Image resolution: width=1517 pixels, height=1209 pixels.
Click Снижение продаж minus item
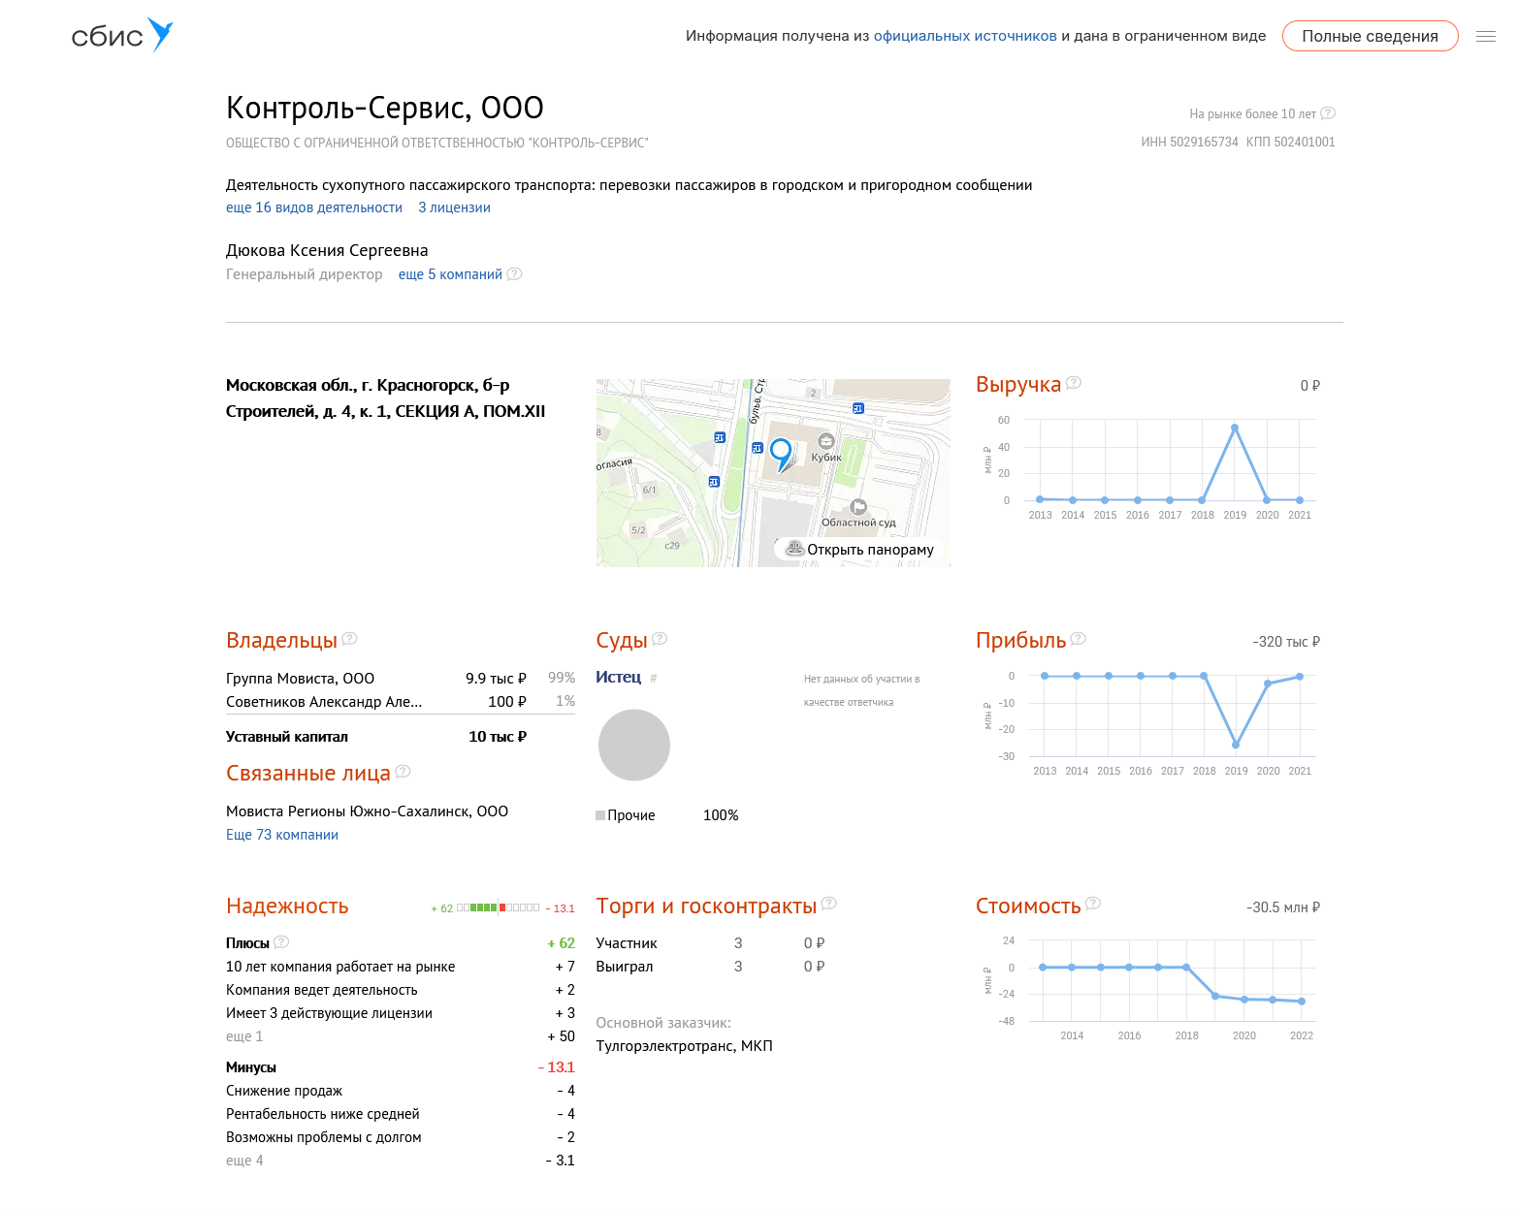coord(401,1091)
